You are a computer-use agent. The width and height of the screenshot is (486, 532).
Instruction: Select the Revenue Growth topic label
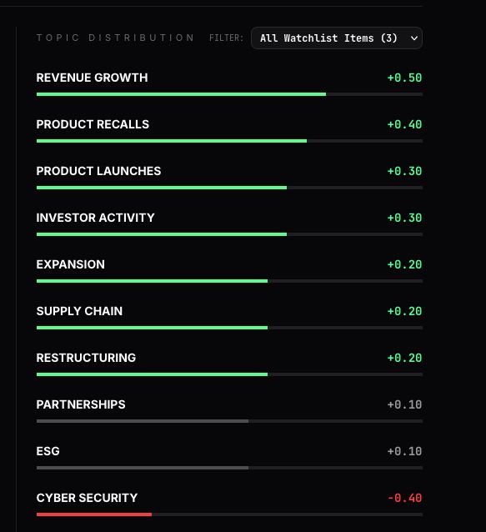(92, 78)
